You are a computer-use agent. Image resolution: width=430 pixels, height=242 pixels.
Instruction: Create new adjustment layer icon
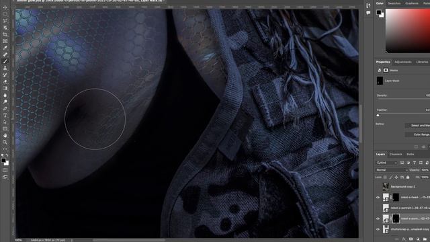click(x=418, y=239)
